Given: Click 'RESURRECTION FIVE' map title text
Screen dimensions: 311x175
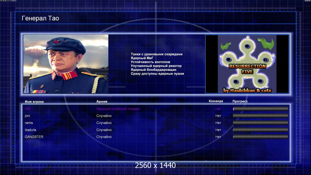Looking at the screenshot, I should tap(247, 69).
